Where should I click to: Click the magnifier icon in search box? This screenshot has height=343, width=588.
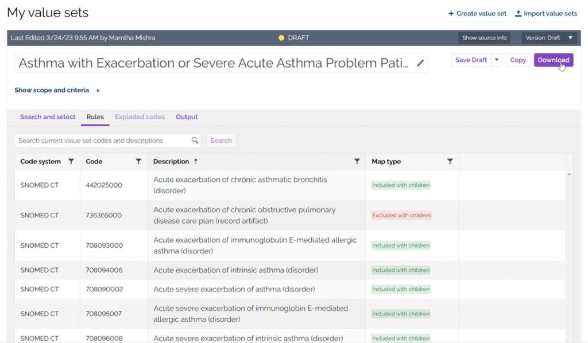195,141
